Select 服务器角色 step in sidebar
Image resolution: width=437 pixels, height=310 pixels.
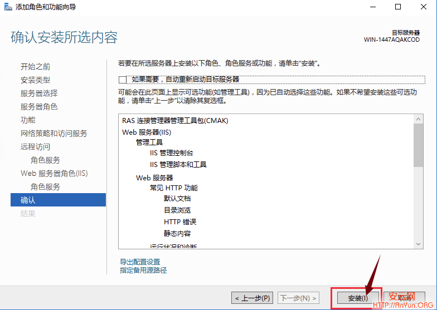click(x=39, y=107)
